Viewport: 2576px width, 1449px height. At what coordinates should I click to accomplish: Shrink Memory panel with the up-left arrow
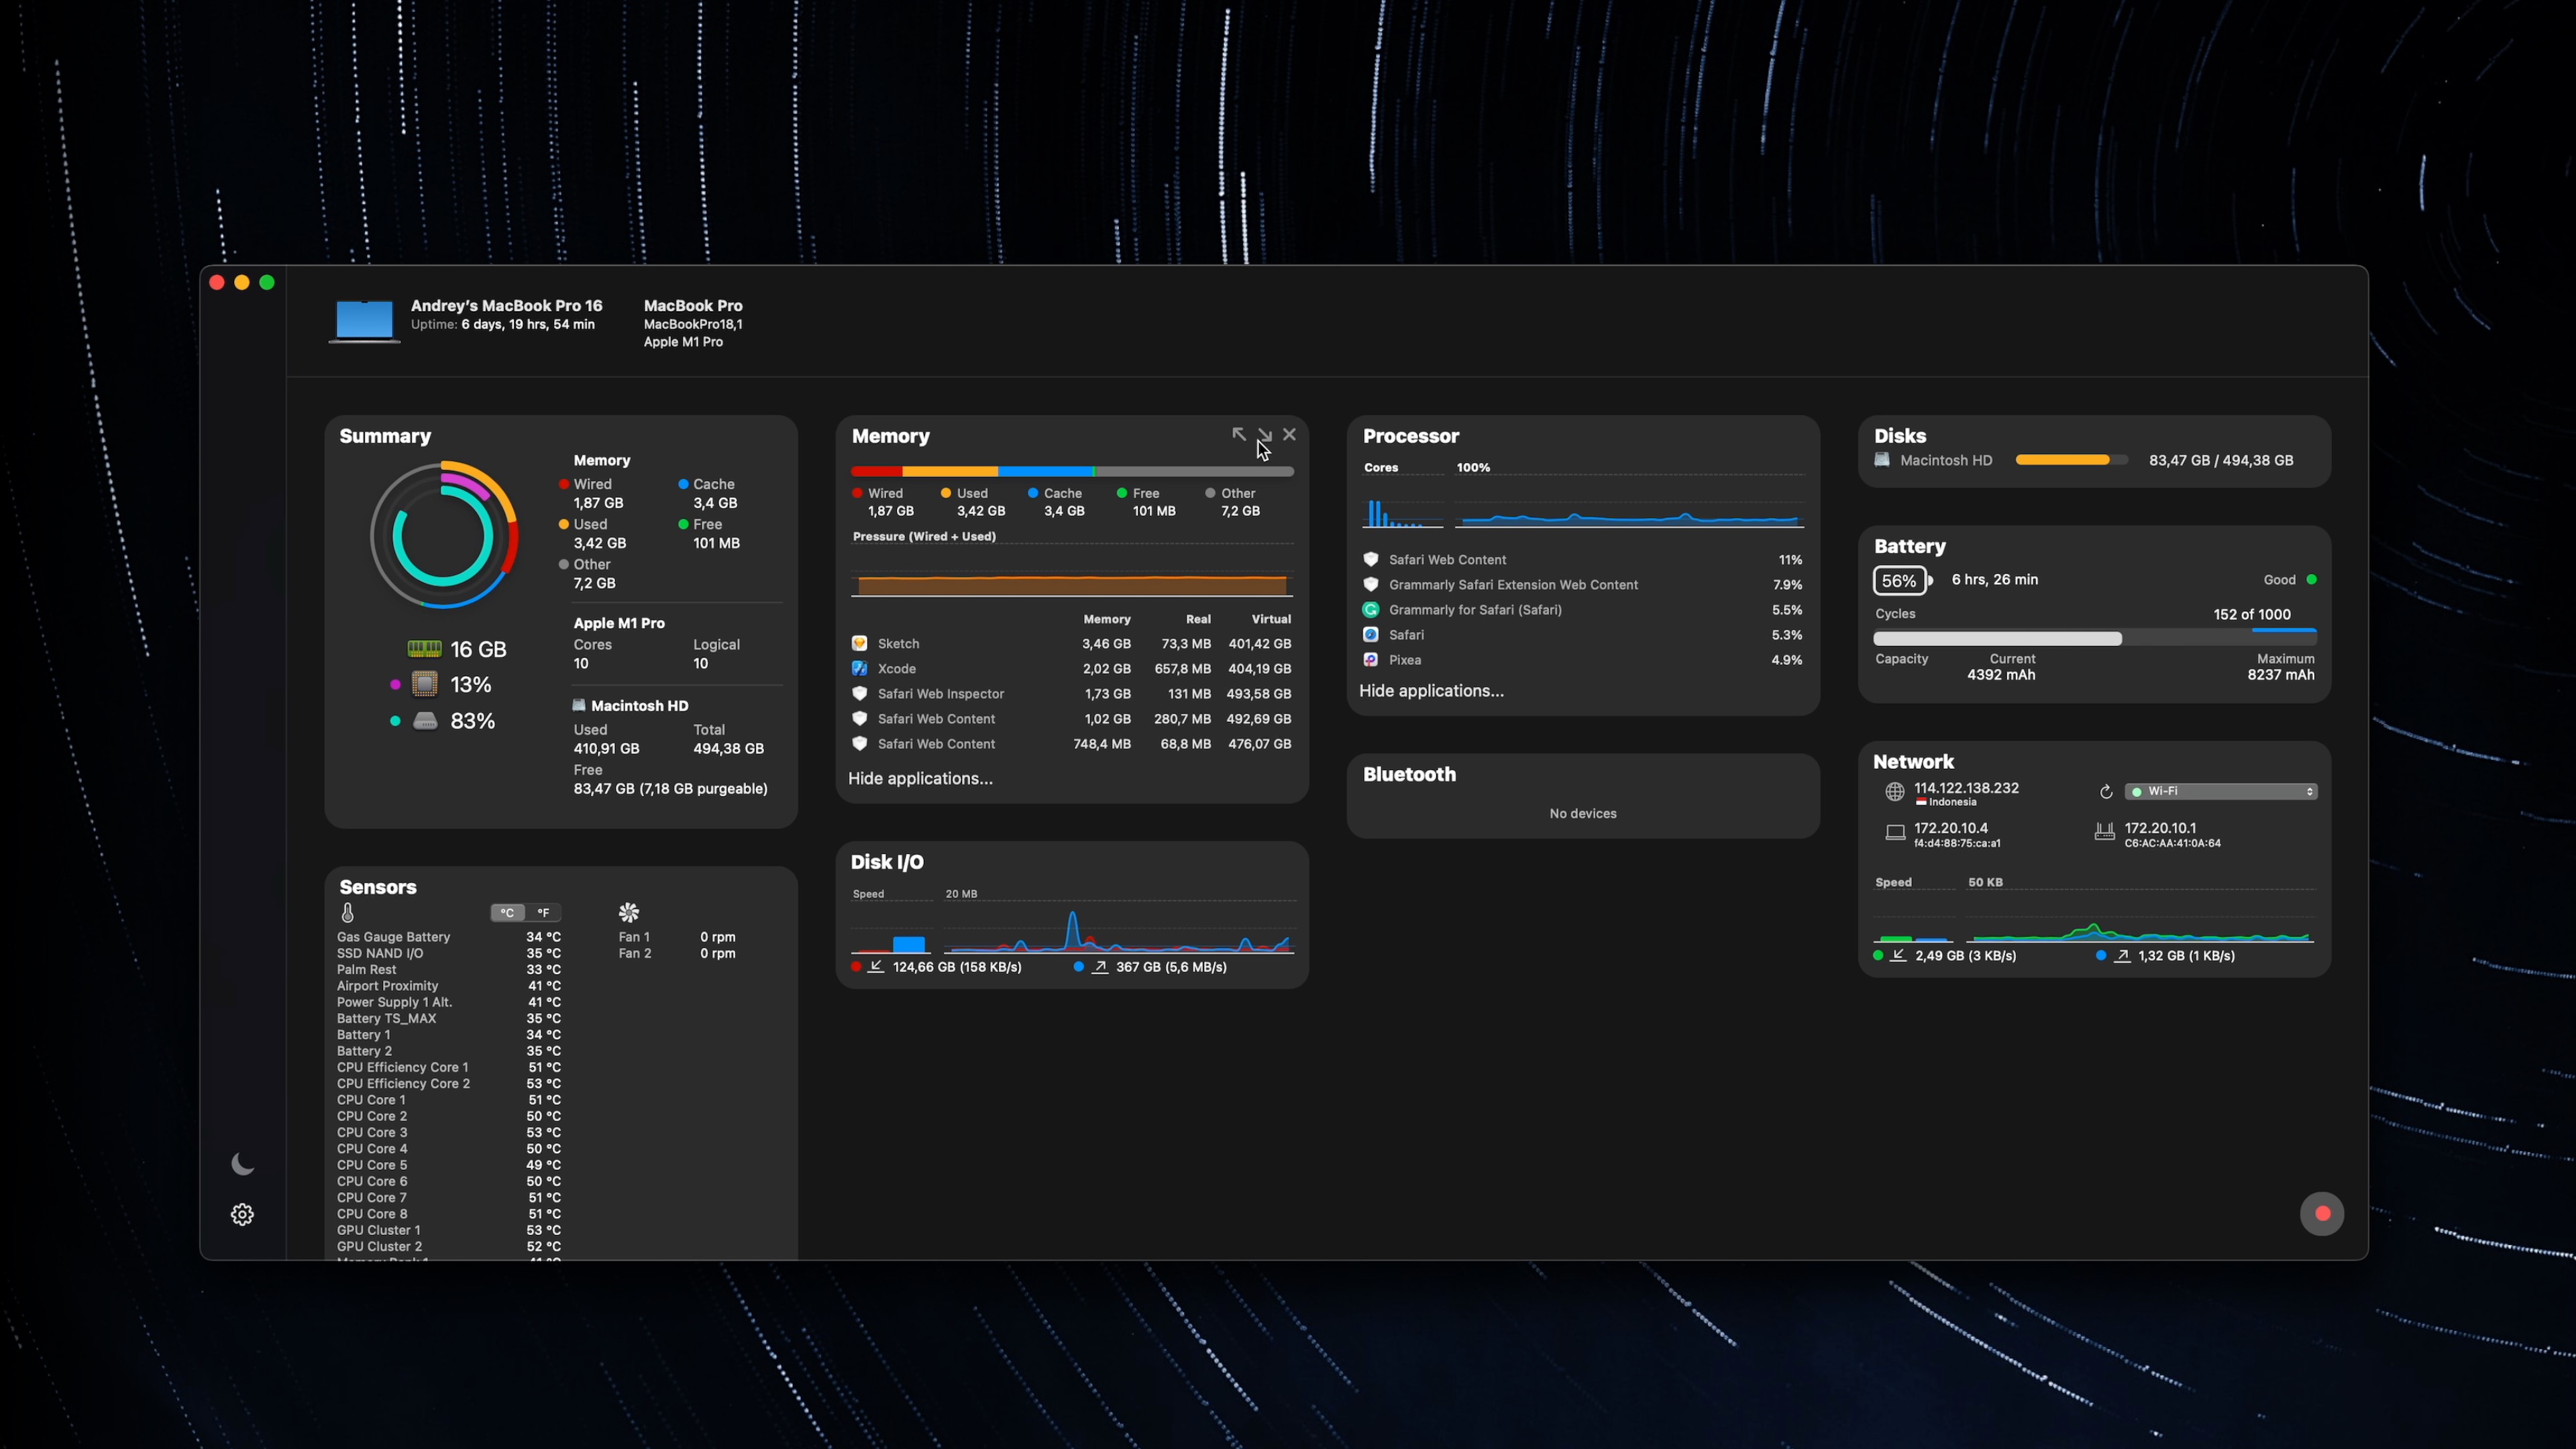[x=1239, y=434]
